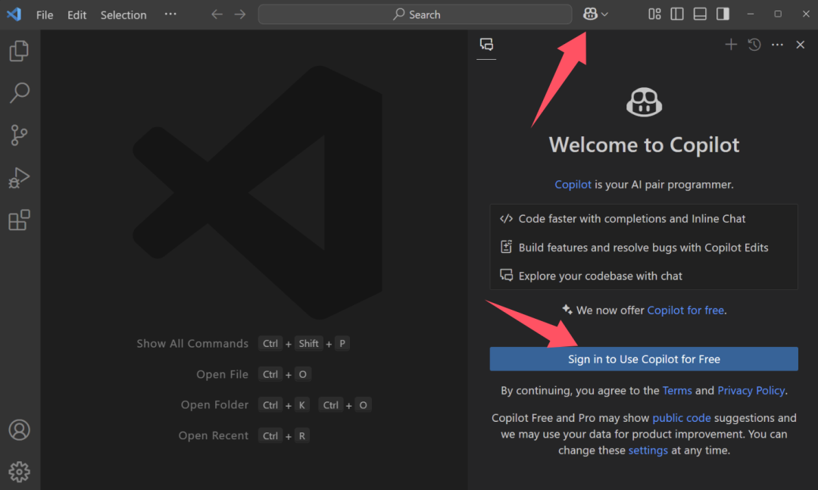Click the Shift key badge

308,343
